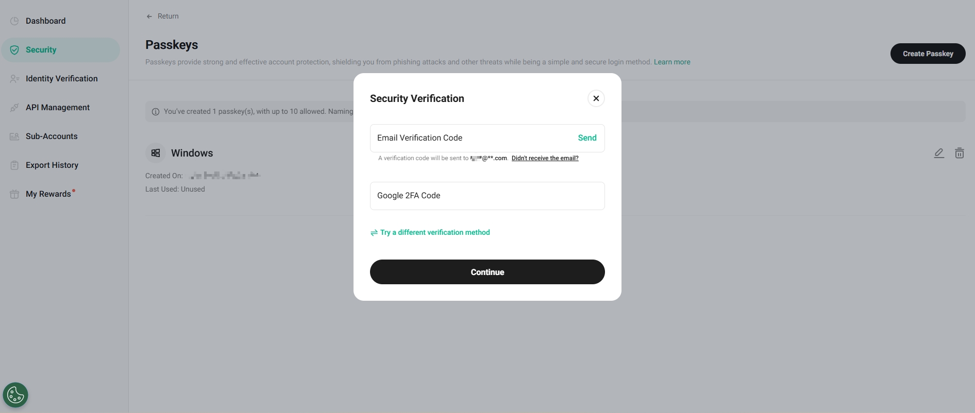View My Rewards section

(x=48, y=194)
